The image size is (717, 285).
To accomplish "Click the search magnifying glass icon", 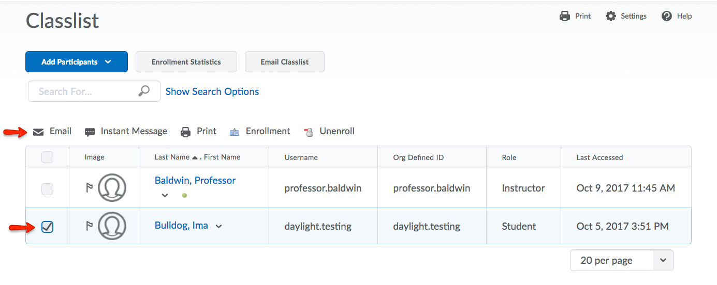I will click(144, 91).
